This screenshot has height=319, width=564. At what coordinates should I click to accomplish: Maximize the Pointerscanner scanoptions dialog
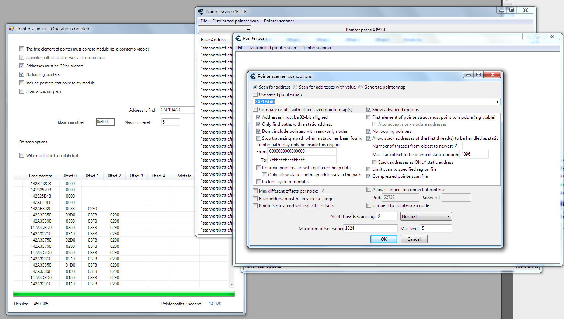(478, 75)
